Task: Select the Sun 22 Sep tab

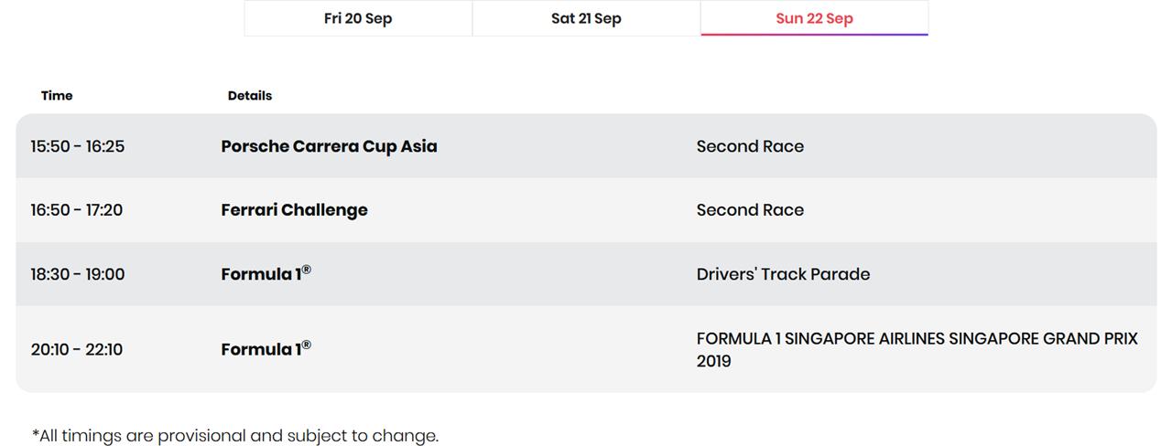Action: pos(814,18)
